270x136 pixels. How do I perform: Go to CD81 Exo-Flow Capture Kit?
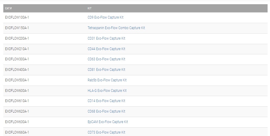(x=106, y=70)
